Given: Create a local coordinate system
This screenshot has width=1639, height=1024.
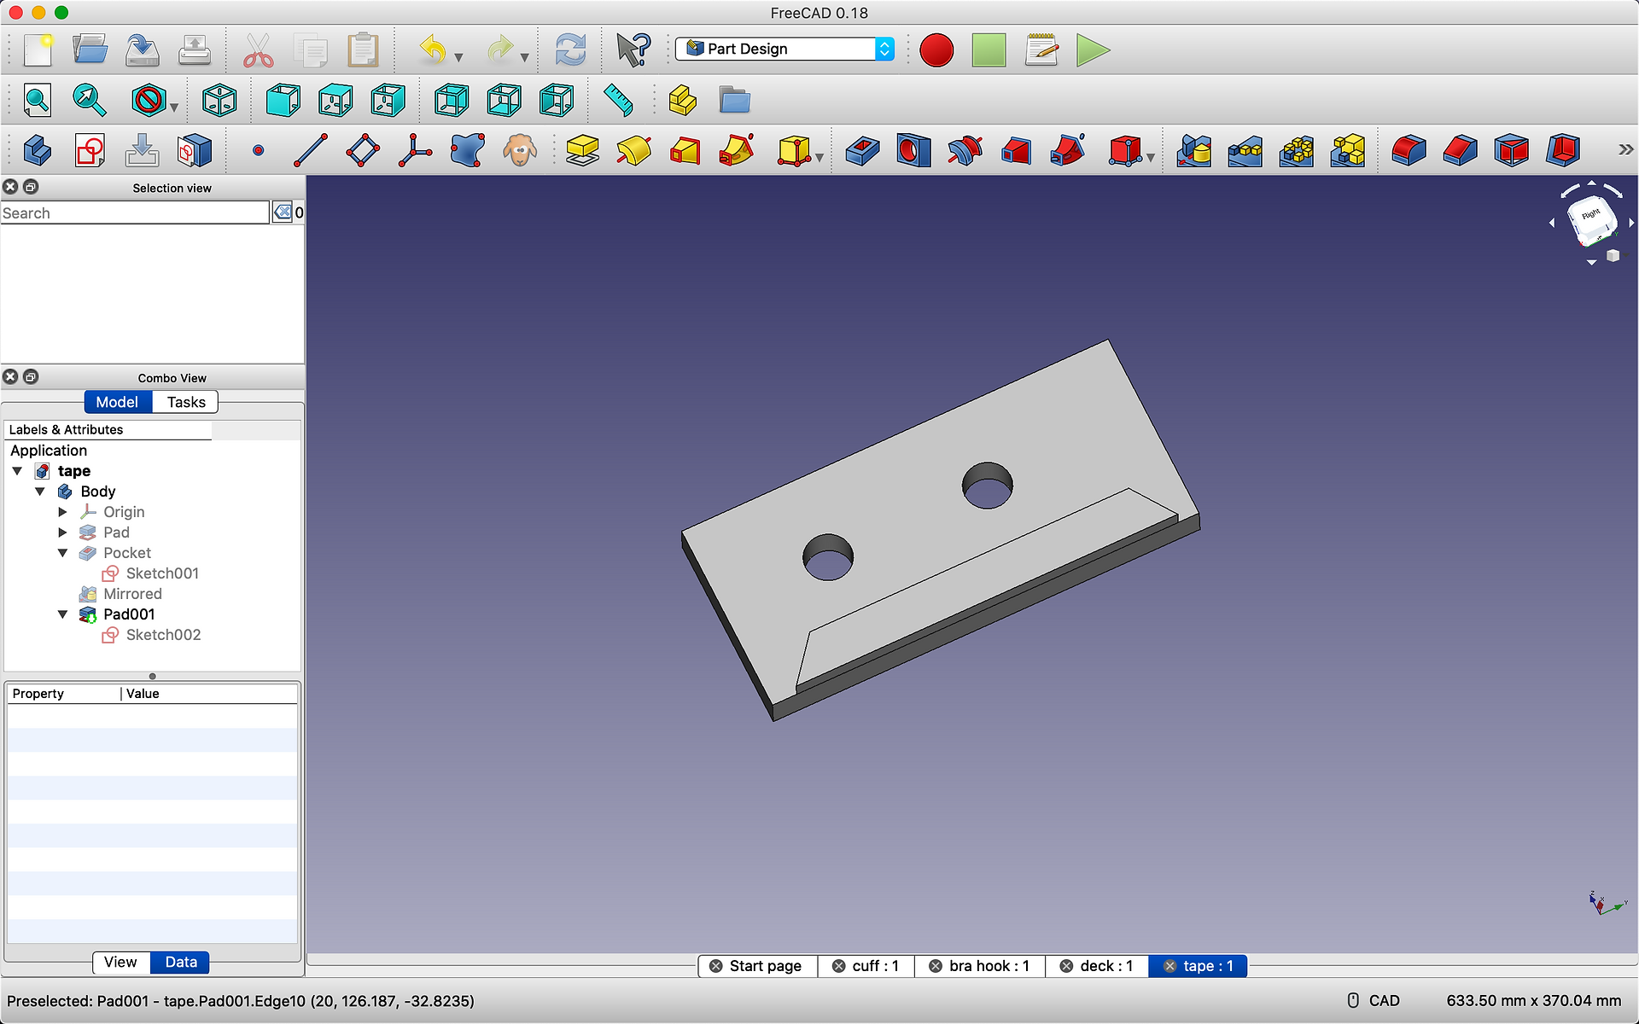Looking at the screenshot, I should [x=416, y=151].
